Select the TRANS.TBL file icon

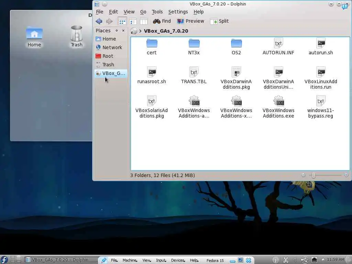pos(194,72)
